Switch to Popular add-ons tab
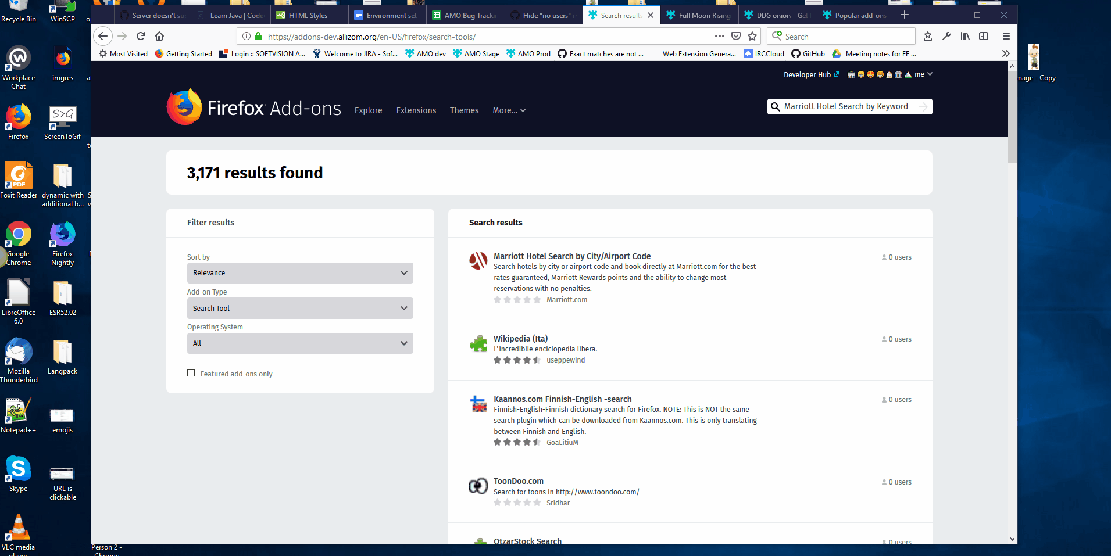The height and width of the screenshot is (556, 1111). click(x=856, y=15)
